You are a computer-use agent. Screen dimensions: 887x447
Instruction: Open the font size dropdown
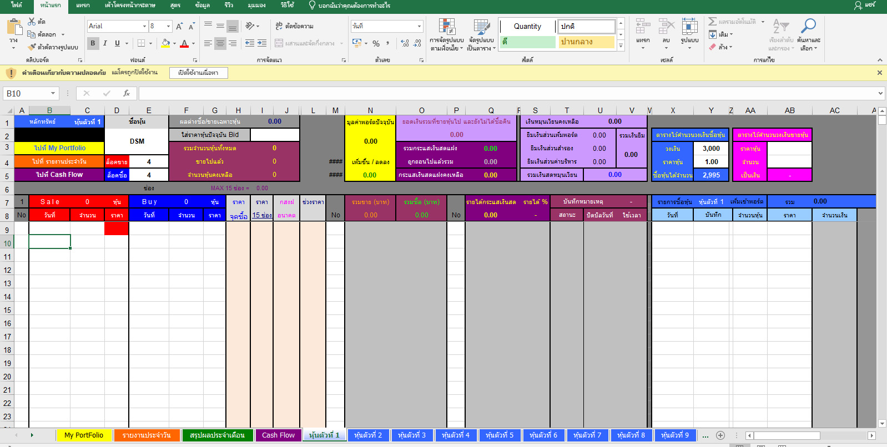[x=168, y=26]
